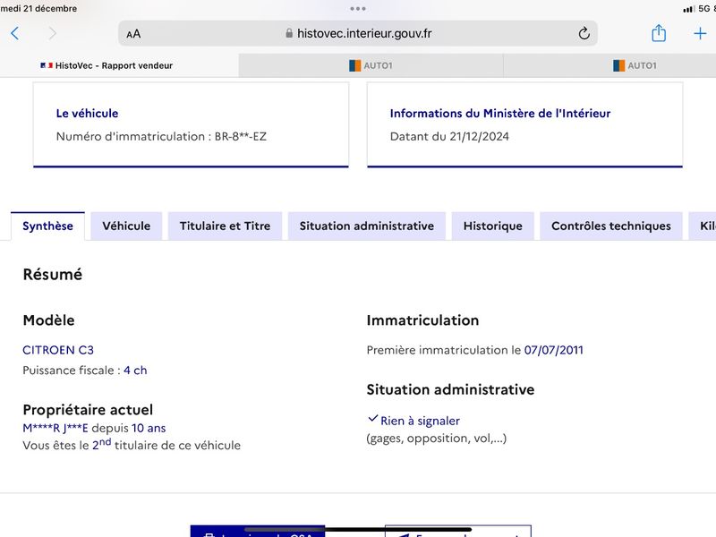Screen dimensions: 716x537
Task: Select the Synthèse tab
Action: pos(48,226)
